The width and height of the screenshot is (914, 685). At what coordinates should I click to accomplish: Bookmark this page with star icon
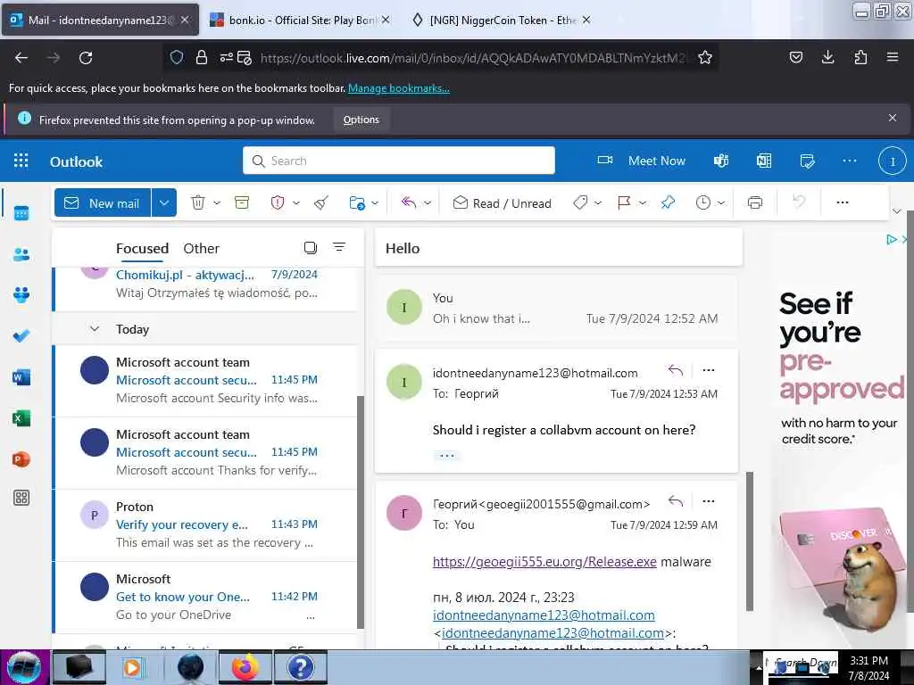point(705,57)
